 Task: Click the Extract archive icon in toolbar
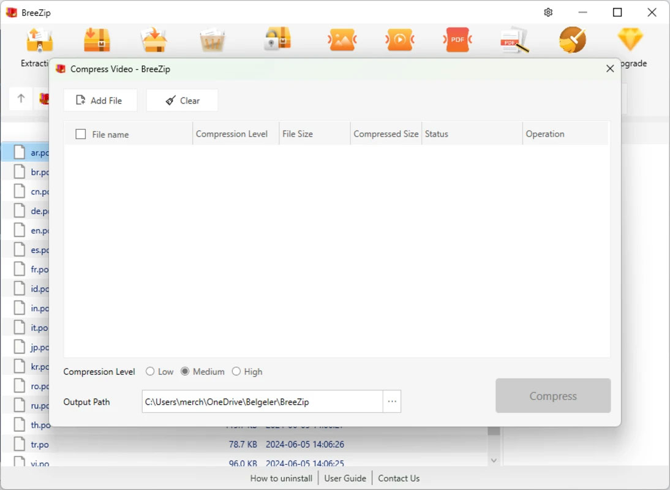[x=39, y=40]
